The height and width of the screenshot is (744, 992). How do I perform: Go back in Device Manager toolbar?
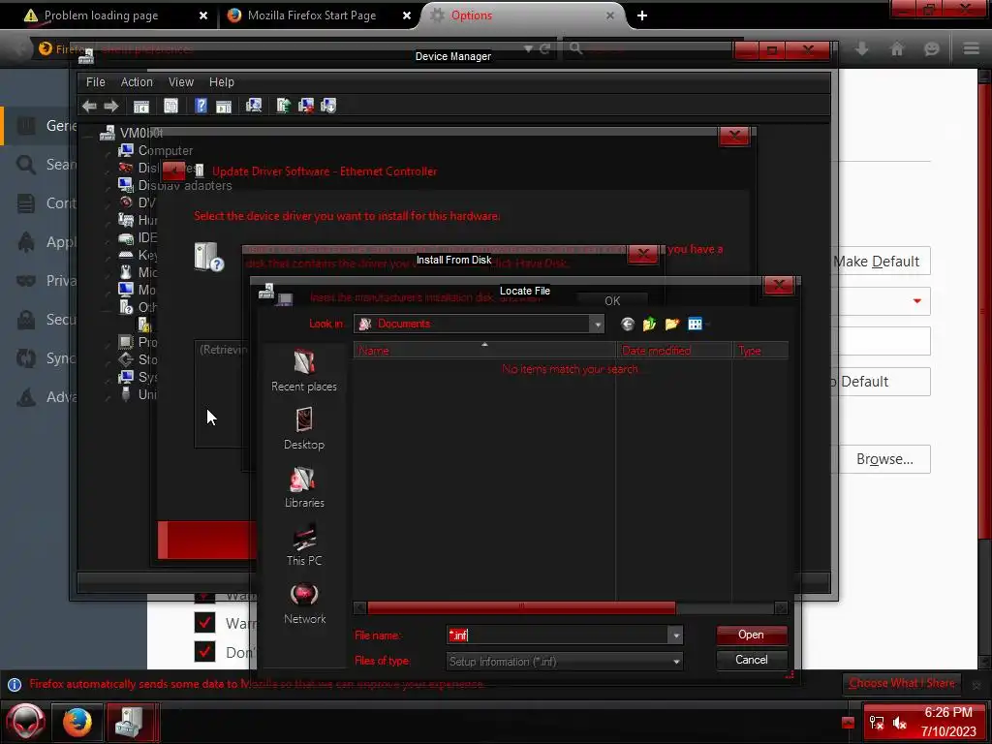click(89, 107)
